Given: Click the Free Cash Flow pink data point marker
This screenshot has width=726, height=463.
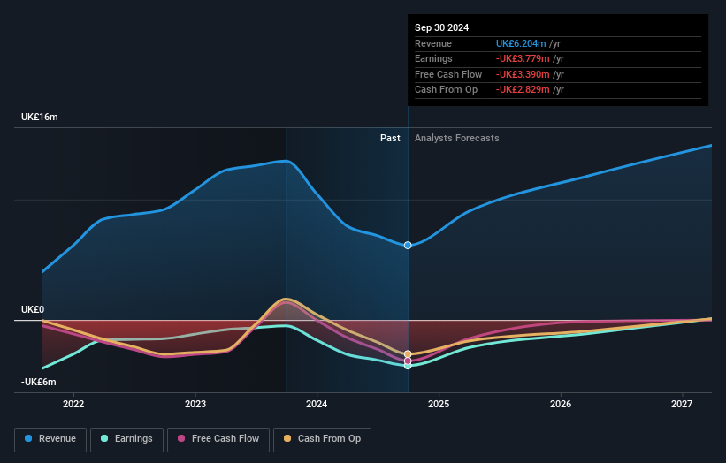Looking at the screenshot, I should [x=408, y=361].
